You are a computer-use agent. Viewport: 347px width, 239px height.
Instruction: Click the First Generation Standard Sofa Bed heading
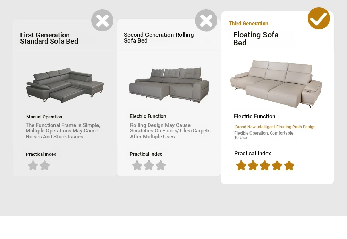pos(49,38)
